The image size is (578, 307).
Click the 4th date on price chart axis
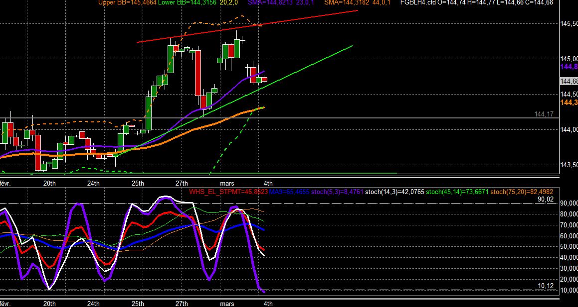[268, 183]
